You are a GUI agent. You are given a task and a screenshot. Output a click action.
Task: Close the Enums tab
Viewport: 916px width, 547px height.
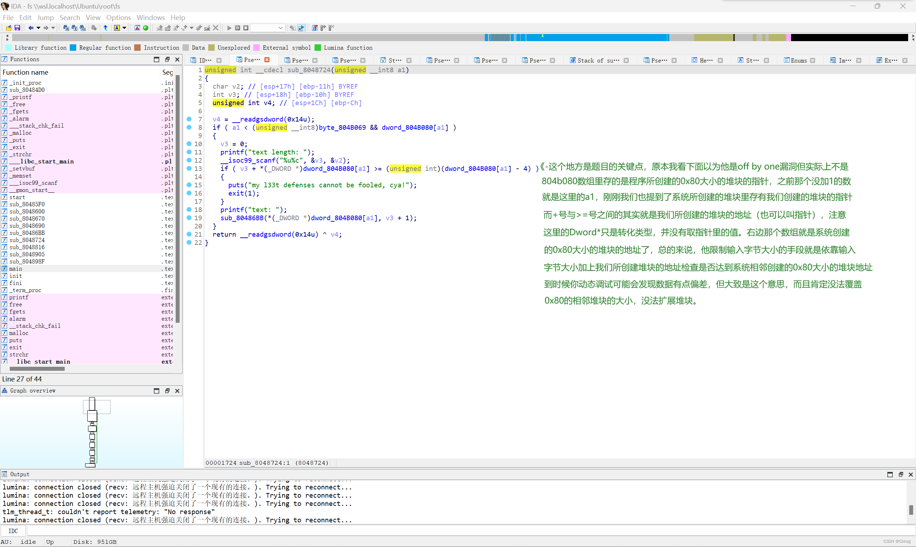(813, 60)
